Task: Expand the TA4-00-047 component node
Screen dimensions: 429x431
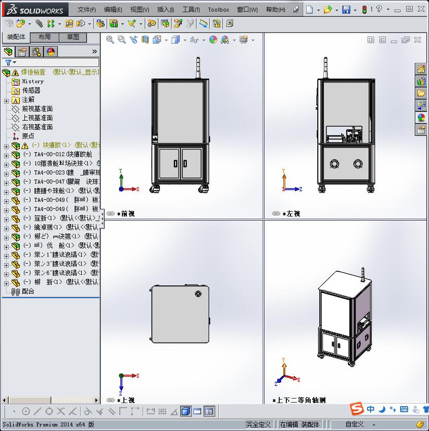Action: pos(6,183)
